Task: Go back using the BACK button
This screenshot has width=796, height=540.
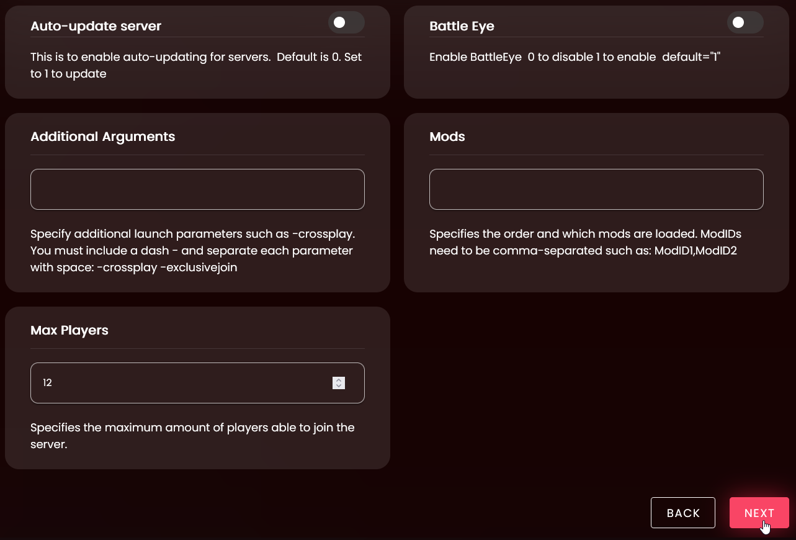Action: tap(682, 513)
